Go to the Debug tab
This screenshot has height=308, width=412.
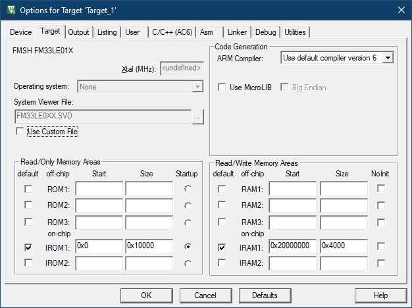pos(266,32)
